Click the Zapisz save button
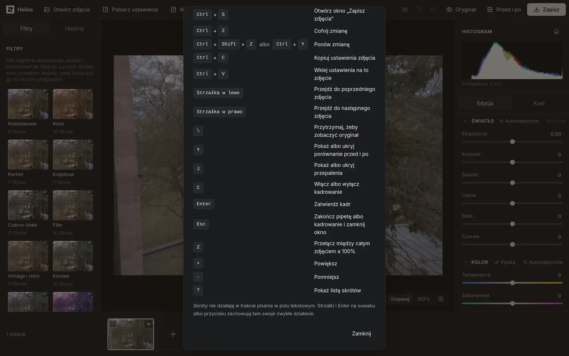The width and height of the screenshot is (569, 356). click(546, 10)
